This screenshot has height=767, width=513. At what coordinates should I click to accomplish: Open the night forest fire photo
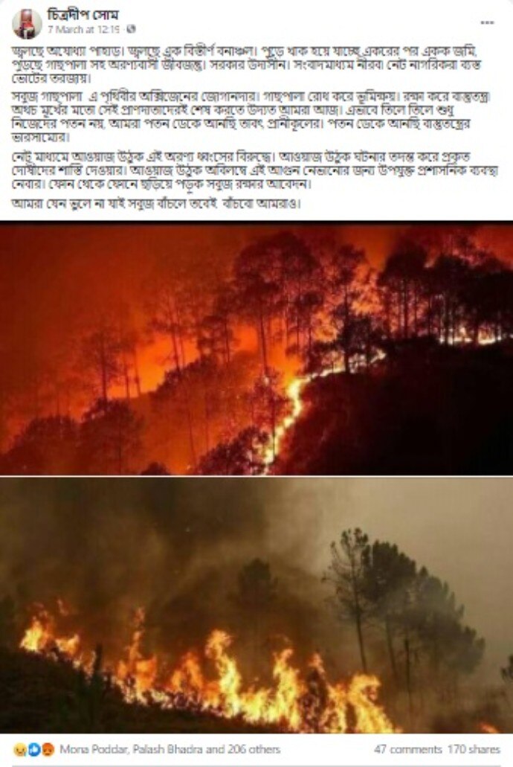(x=256, y=348)
